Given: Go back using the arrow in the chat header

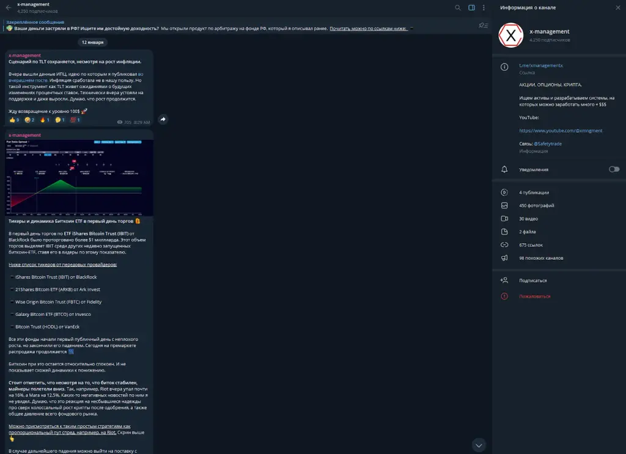Looking at the screenshot, I should tap(9, 7).
